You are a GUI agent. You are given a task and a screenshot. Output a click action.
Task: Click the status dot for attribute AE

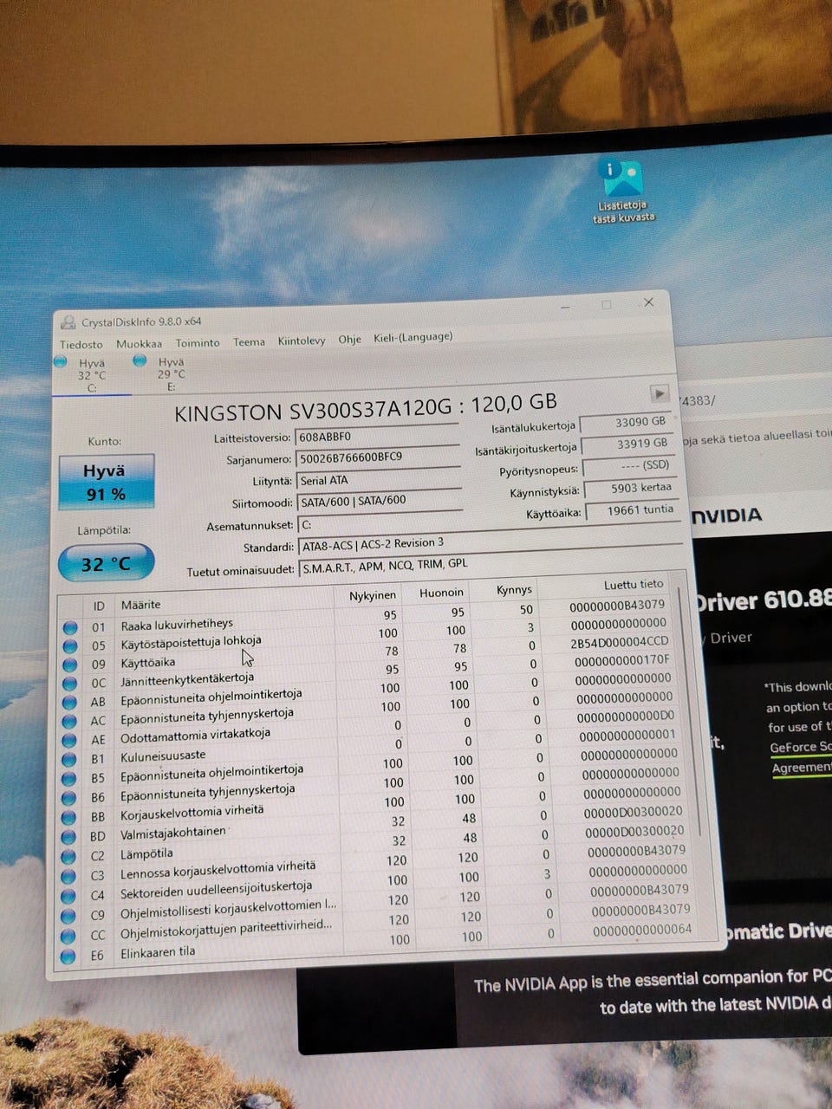pos(69,741)
